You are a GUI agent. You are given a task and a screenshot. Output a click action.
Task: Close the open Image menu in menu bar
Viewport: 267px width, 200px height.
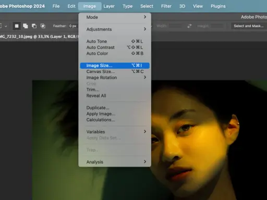[90, 6]
